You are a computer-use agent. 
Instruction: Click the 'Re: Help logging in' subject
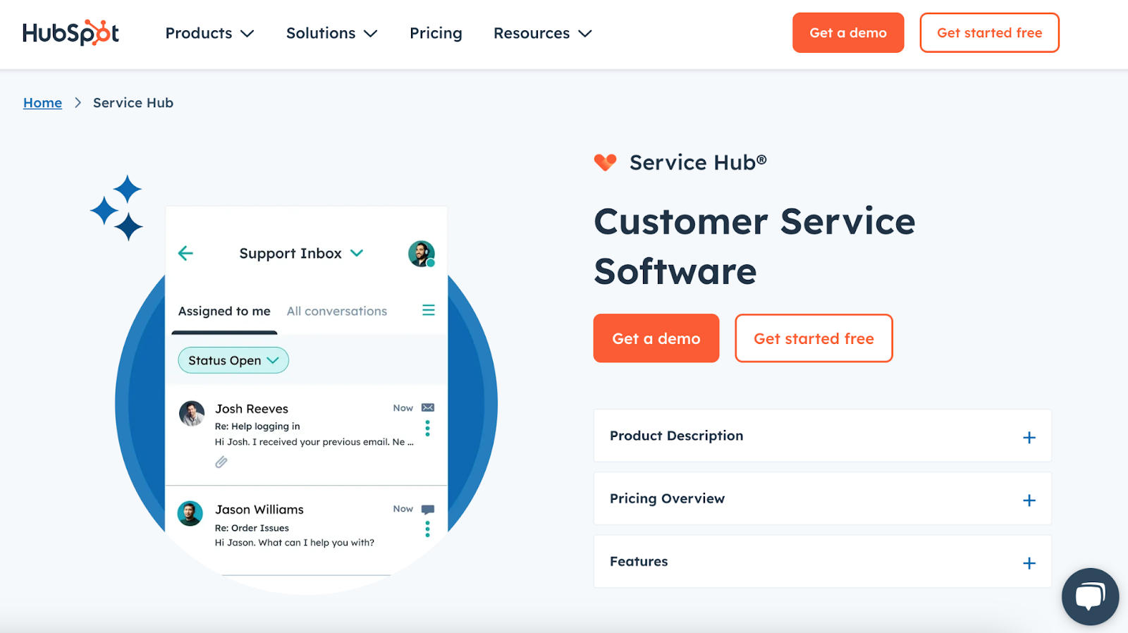click(257, 426)
